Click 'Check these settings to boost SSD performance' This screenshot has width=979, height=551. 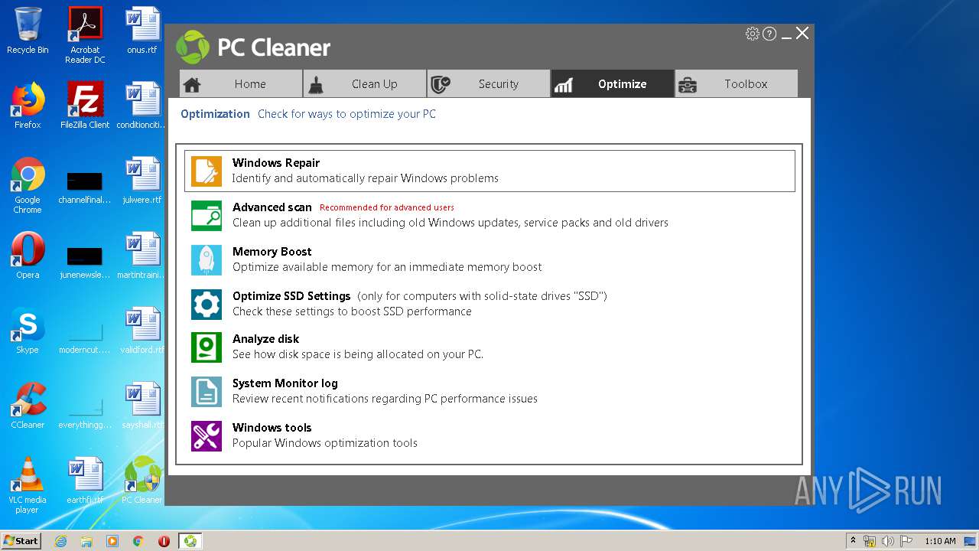(352, 311)
